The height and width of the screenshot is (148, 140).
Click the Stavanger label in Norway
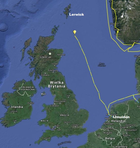pos(118,30)
